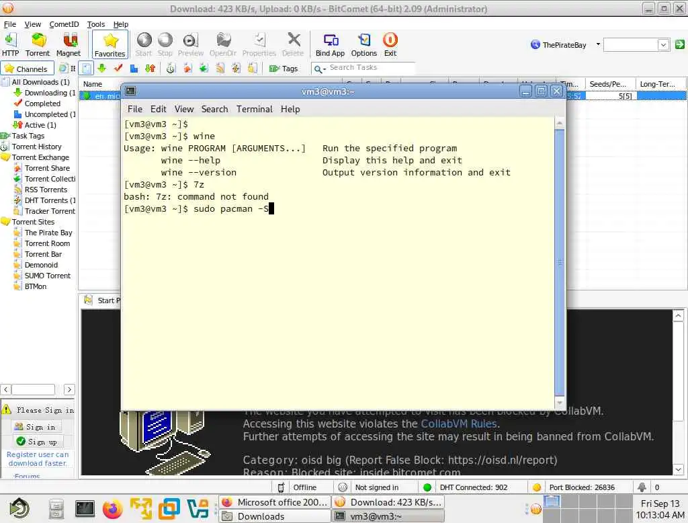Click the HTTP download toolbar icon
688x523 pixels.
(x=10, y=45)
